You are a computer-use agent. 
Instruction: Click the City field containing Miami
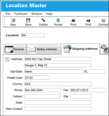[54, 71]
